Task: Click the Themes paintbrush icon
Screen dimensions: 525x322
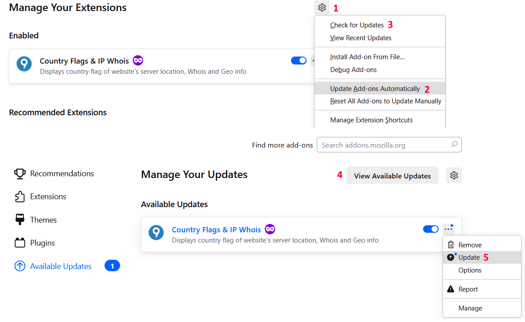Action: [x=20, y=220]
